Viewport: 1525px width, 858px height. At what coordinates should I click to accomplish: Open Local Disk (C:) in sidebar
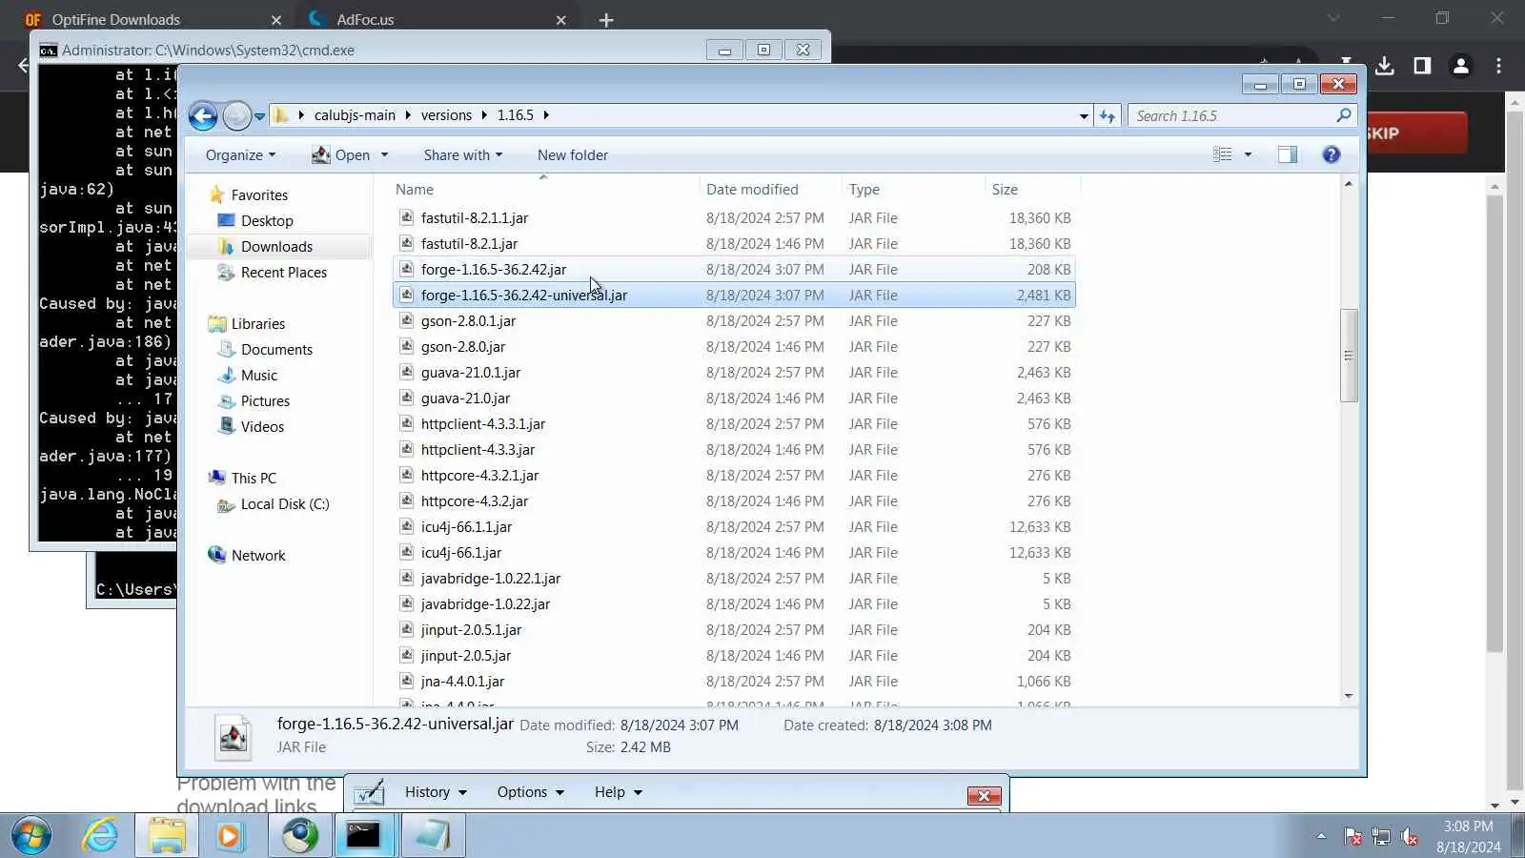(x=284, y=503)
